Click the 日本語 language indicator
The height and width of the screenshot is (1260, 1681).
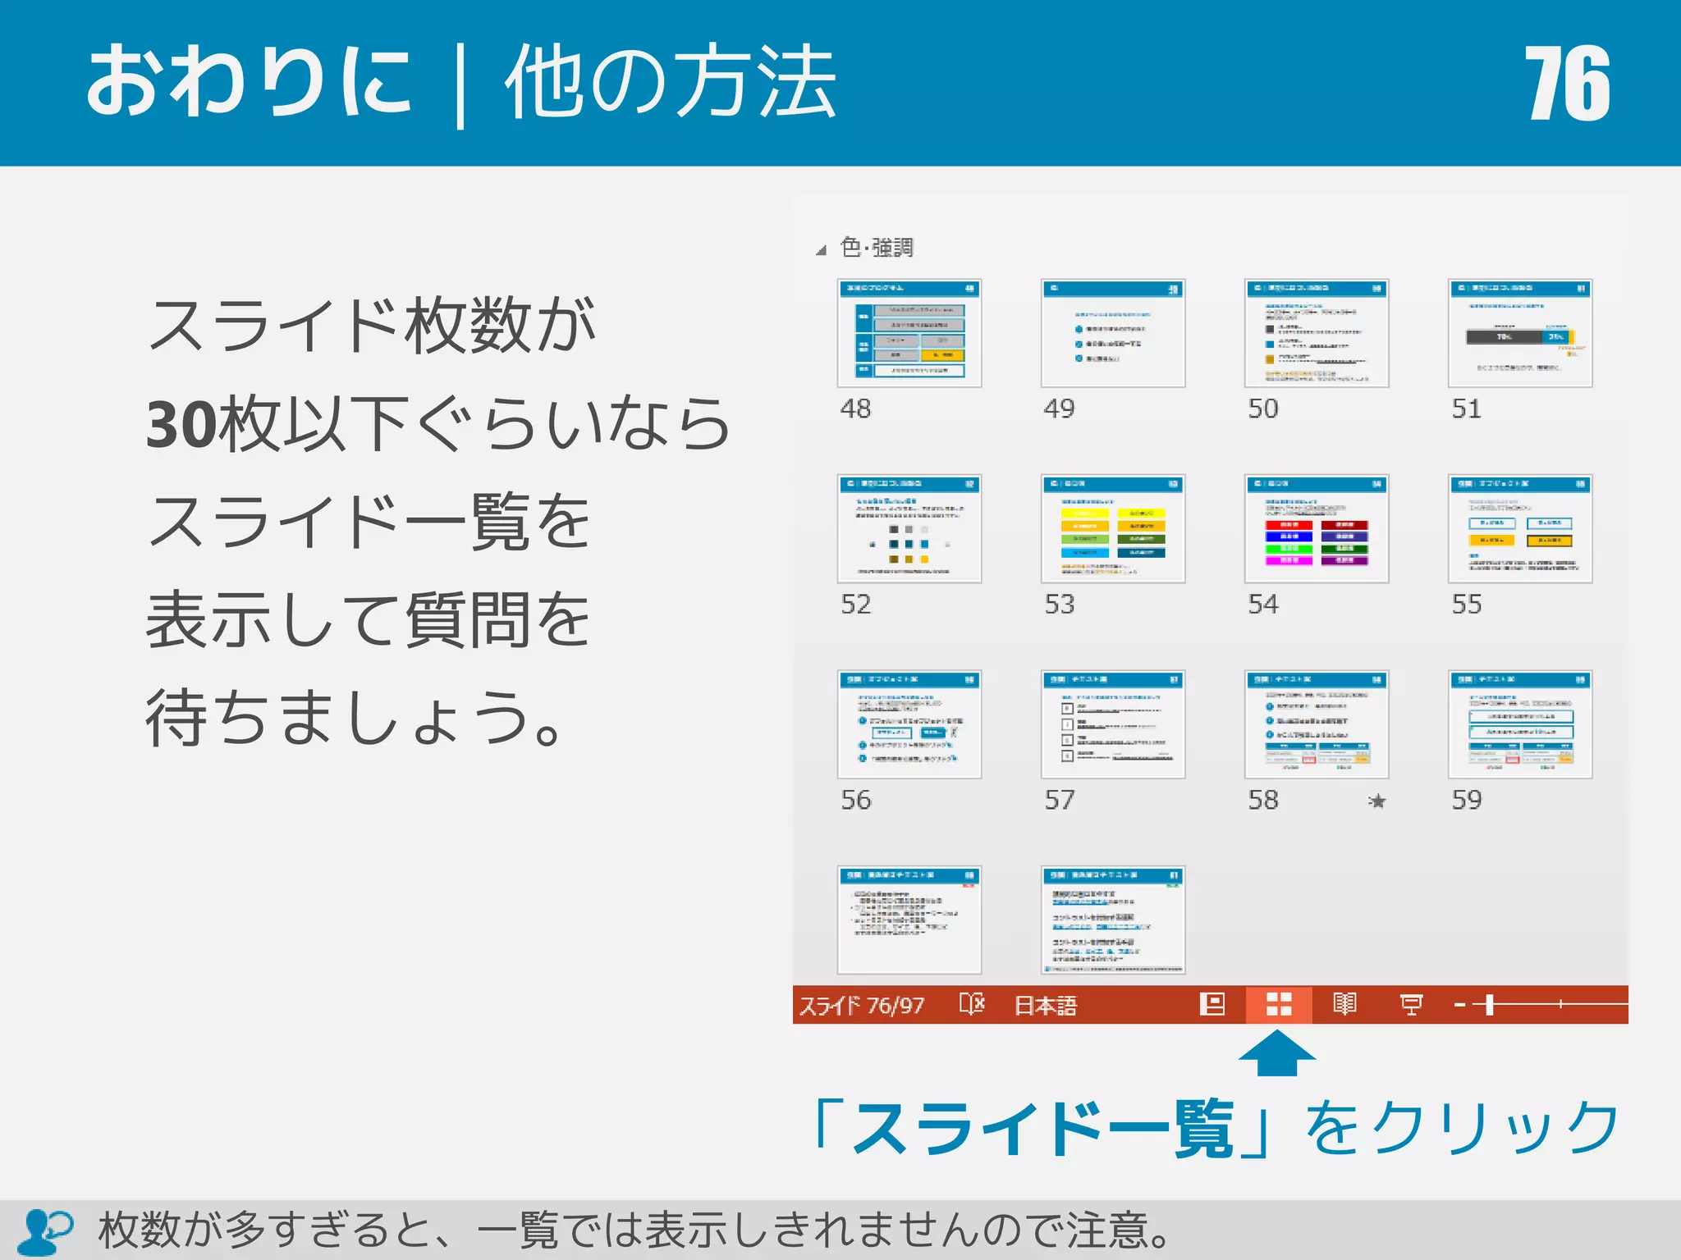click(1045, 1005)
